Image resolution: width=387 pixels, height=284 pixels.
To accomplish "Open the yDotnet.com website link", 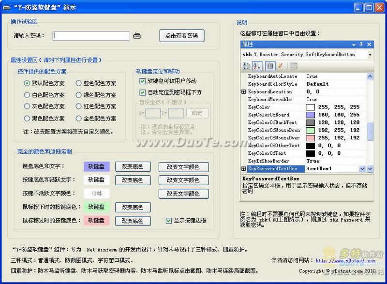I will tap(345, 260).
